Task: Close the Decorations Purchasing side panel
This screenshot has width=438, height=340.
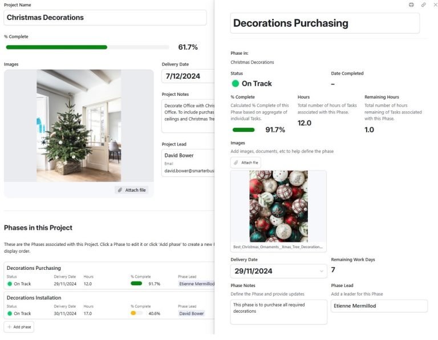Action: click(x=435, y=5)
